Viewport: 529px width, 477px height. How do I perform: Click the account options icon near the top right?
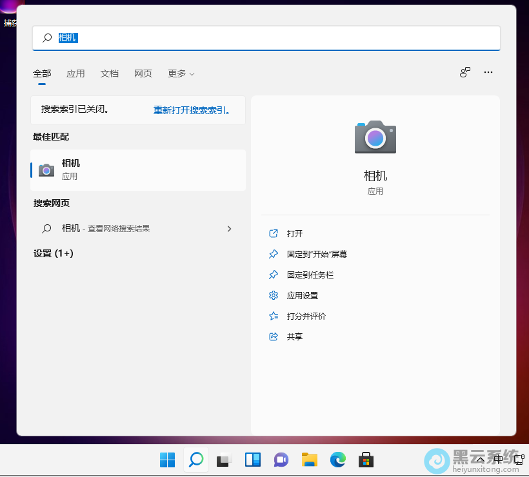click(465, 72)
